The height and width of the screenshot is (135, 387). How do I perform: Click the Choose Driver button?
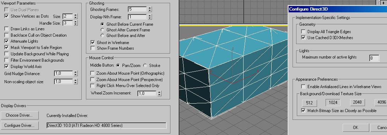pos(20,115)
